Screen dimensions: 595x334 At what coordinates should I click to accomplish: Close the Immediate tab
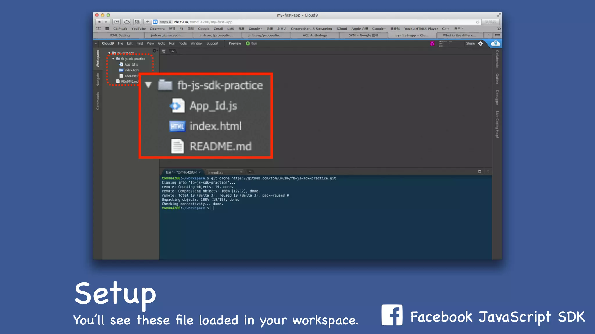point(241,172)
